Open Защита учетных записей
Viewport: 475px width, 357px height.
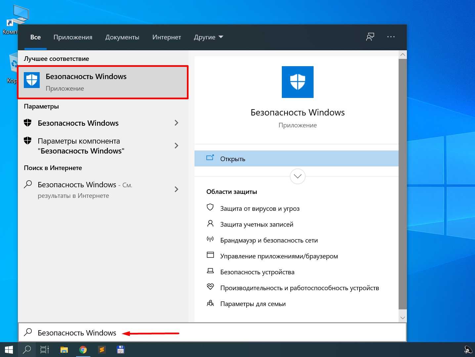[x=257, y=224]
